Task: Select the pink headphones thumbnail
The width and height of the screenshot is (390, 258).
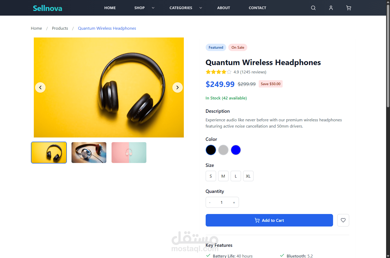Action: (x=129, y=153)
